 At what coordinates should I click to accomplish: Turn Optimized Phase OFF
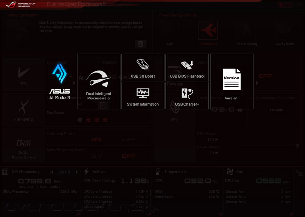pyautogui.click(x=129, y=140)
